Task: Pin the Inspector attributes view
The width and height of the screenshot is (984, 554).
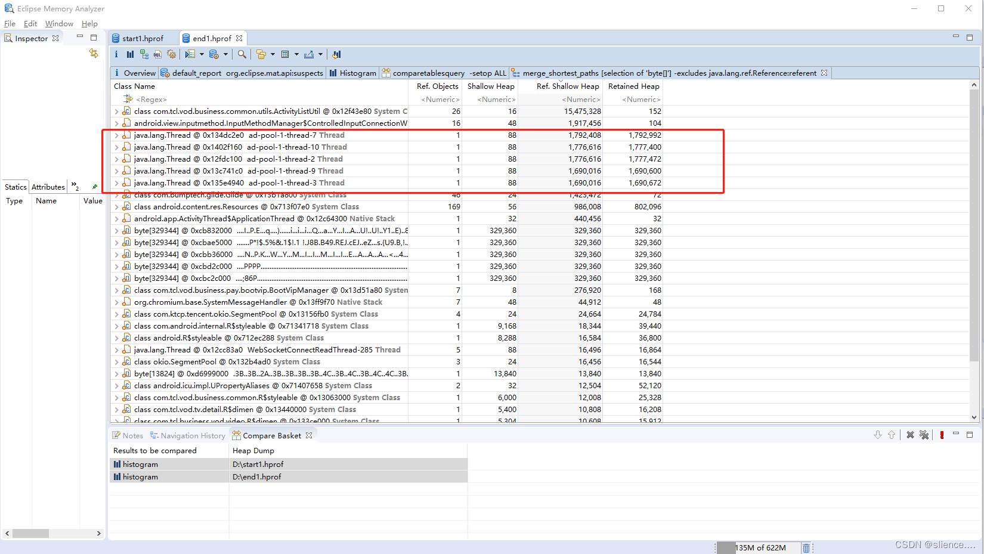Action: click(94, 187)
